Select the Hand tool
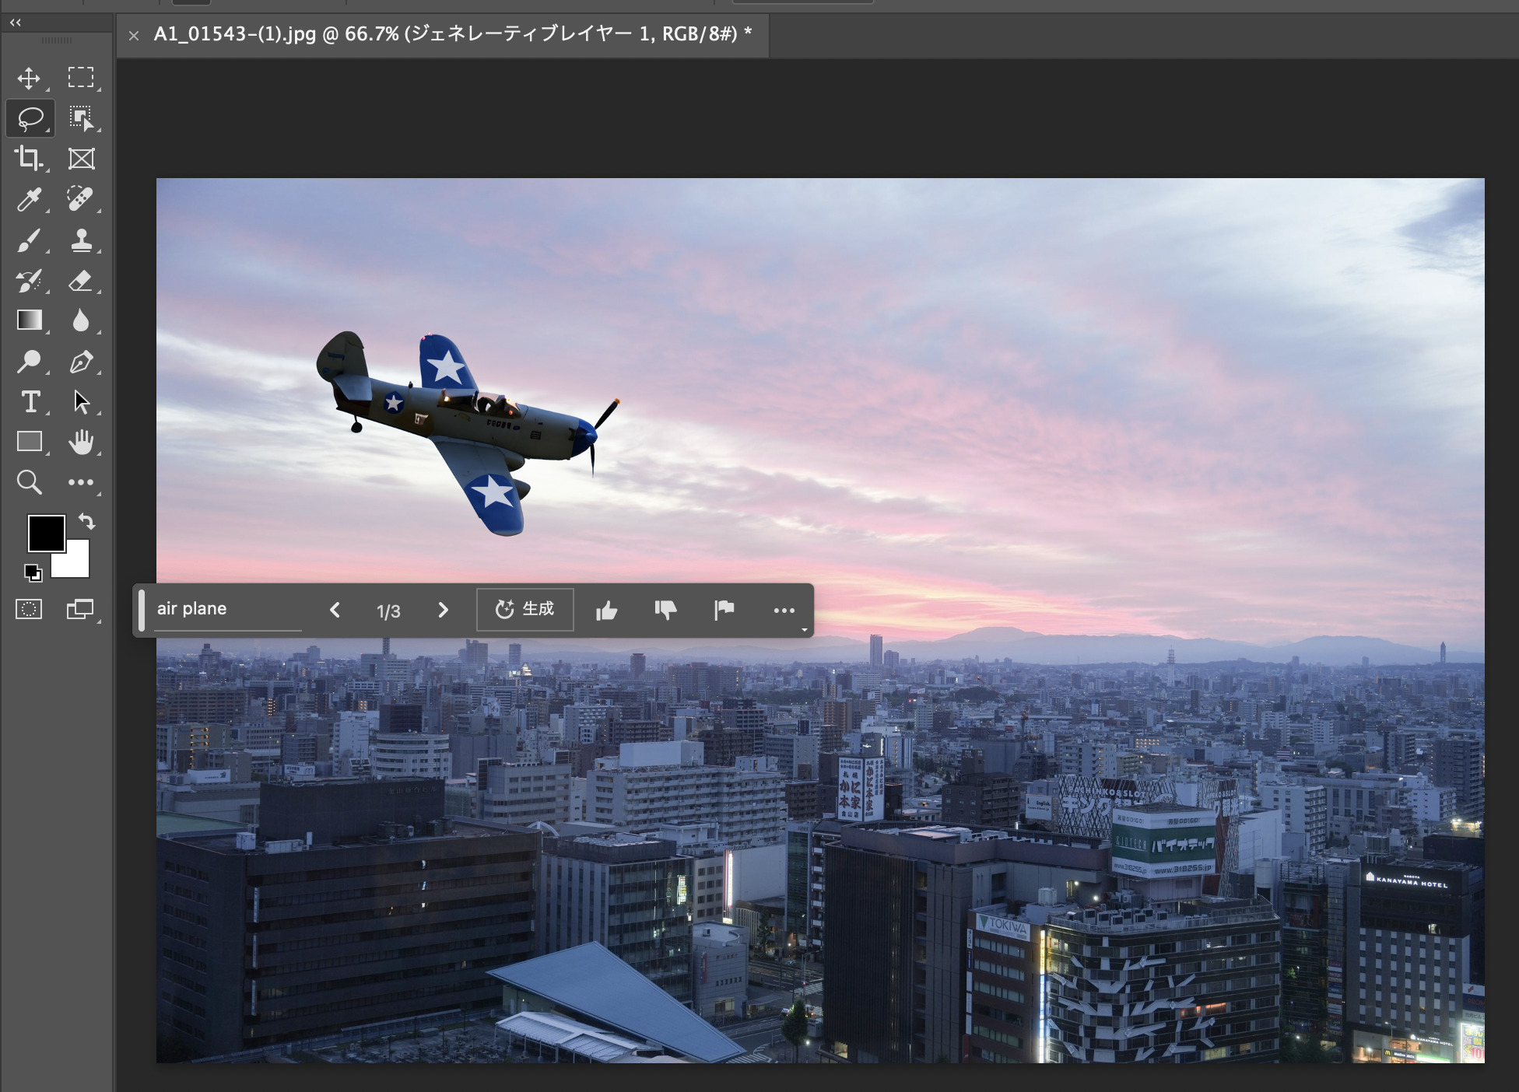 click(81, 443)
